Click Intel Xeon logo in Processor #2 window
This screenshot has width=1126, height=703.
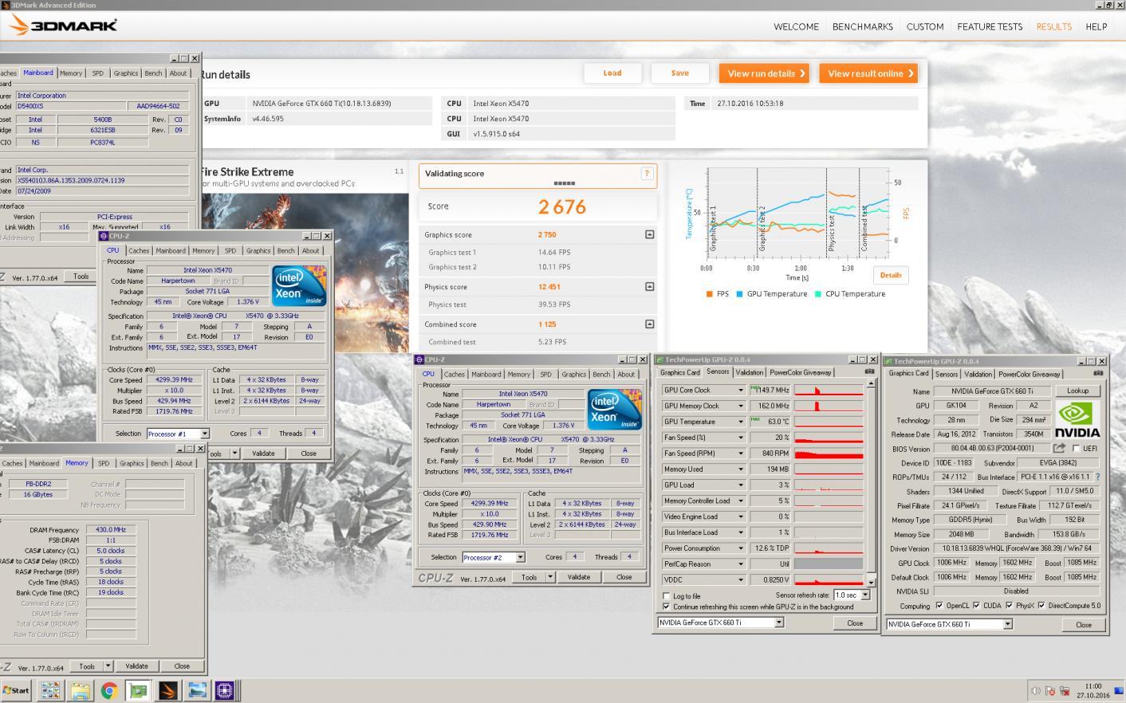614,410
